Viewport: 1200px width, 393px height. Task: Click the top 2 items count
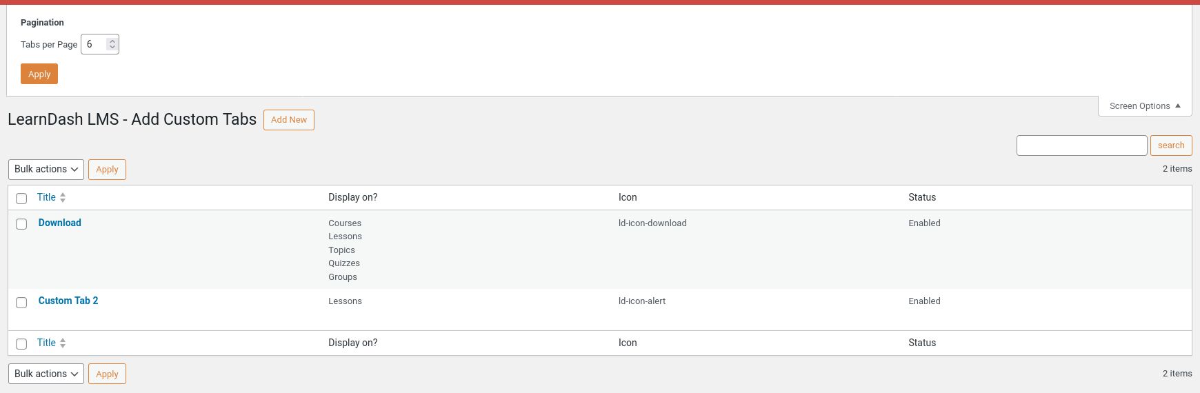click(1177, 169)
